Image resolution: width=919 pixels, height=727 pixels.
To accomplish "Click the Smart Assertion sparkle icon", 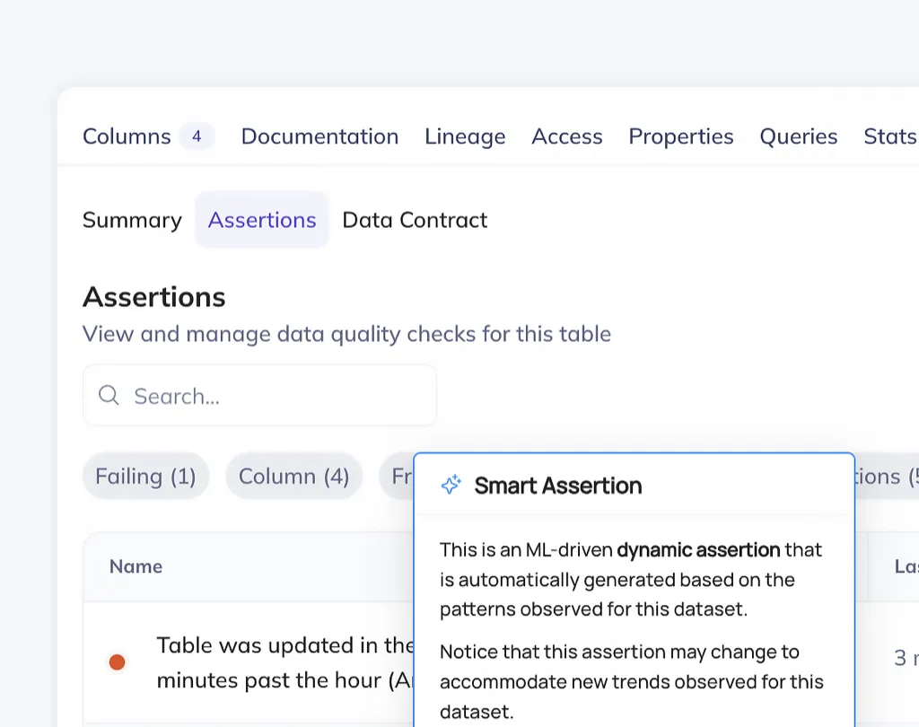I will pyautogui.click(x=451, y=486).
